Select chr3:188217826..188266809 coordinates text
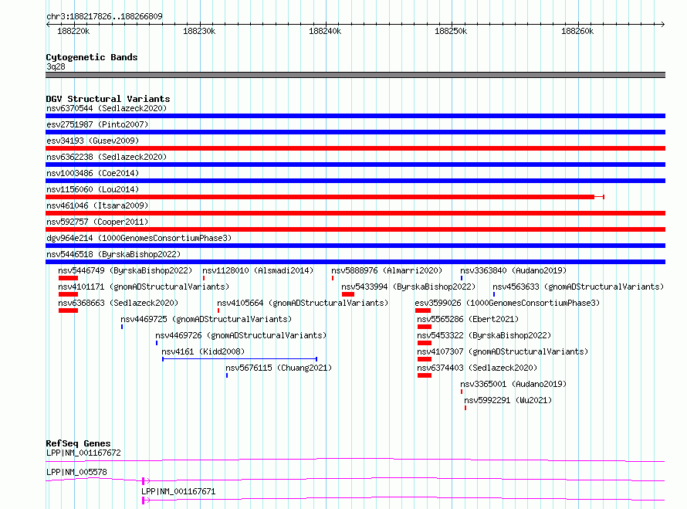 click(104, 16)
